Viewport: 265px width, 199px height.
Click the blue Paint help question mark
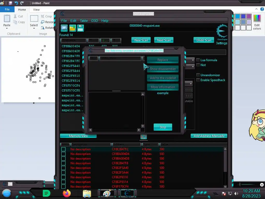pyautogui.click(x=262, y=9)
